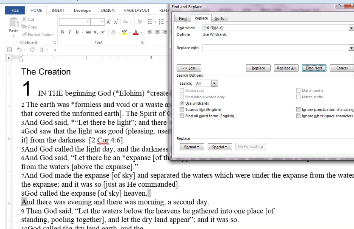This screenshot has width=354, height=229.
Task: Toggle Sounds like (English) checkbox
Action: click(182, 110)
